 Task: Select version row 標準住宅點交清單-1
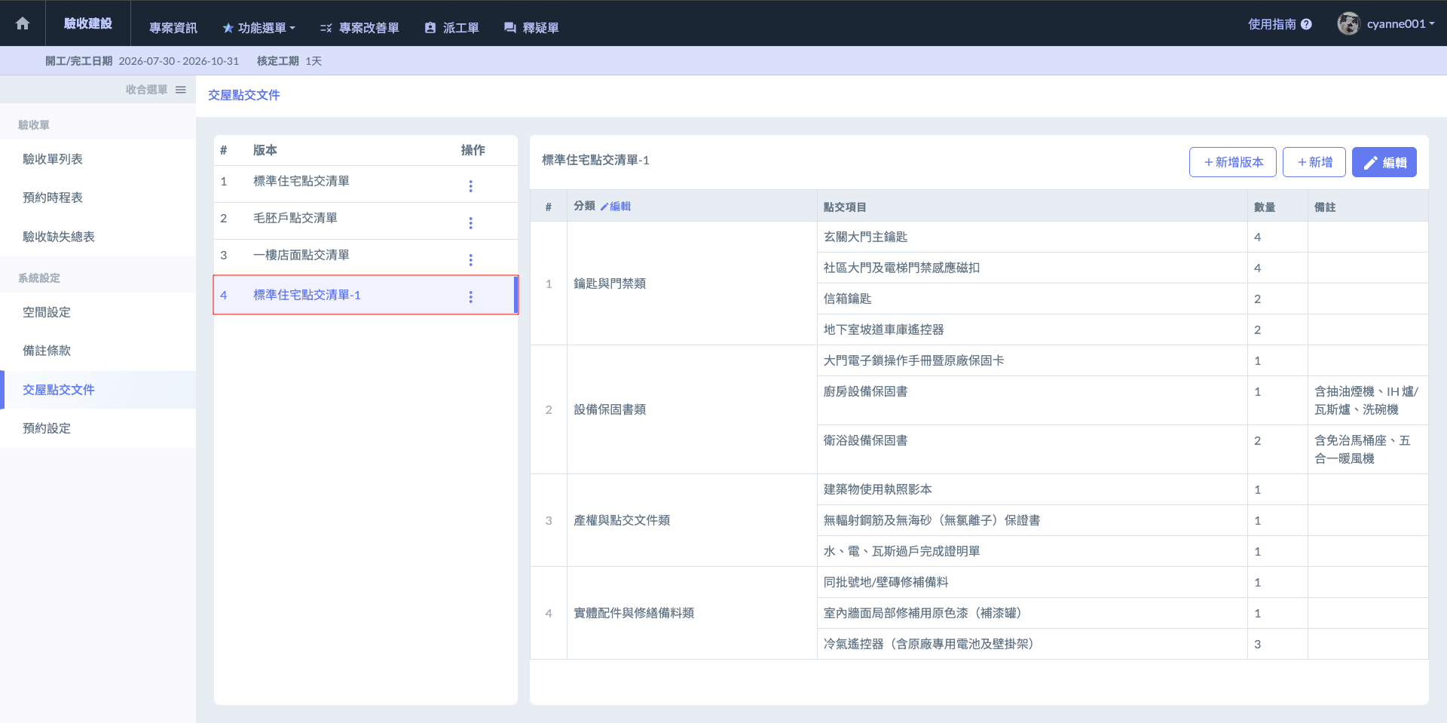click(x=366, y=295)
